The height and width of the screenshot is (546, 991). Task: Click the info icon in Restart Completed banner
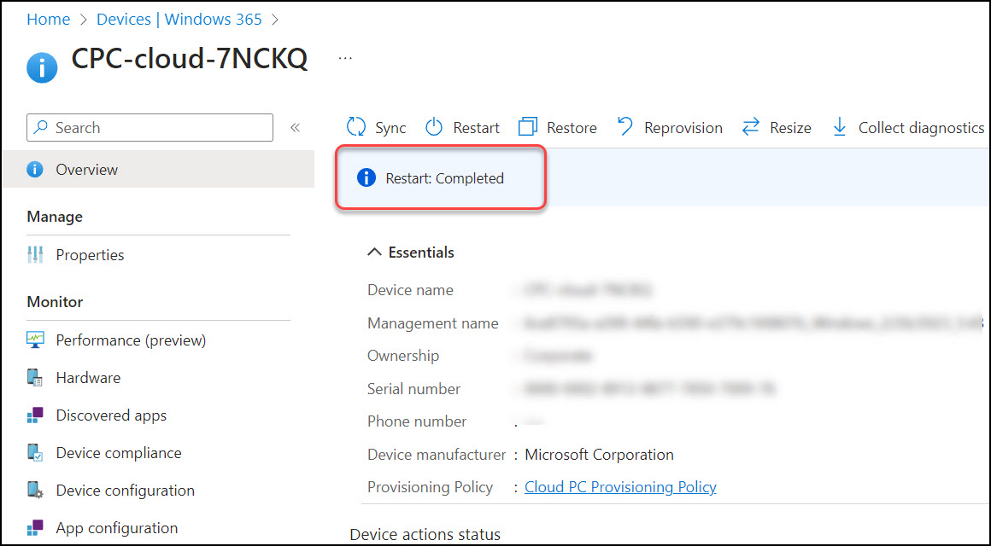pyautogui.click(x=366, y=178)
